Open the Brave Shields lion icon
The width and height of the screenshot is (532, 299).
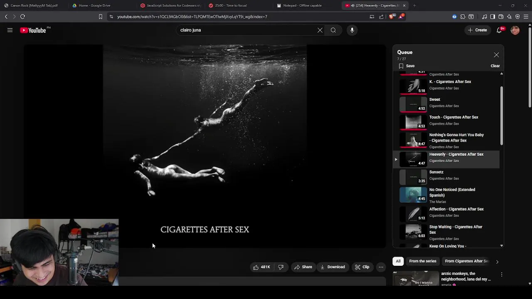pyautogui.click(x=391, y=17)
